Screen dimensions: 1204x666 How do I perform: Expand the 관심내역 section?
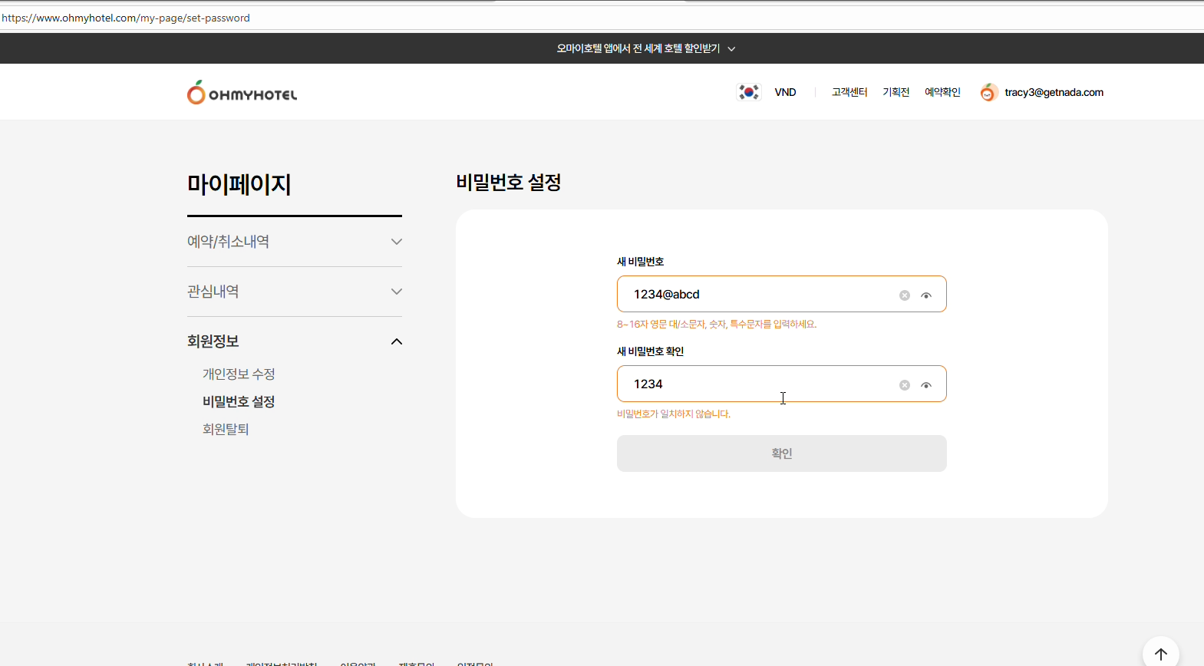(x=396, y=292)
